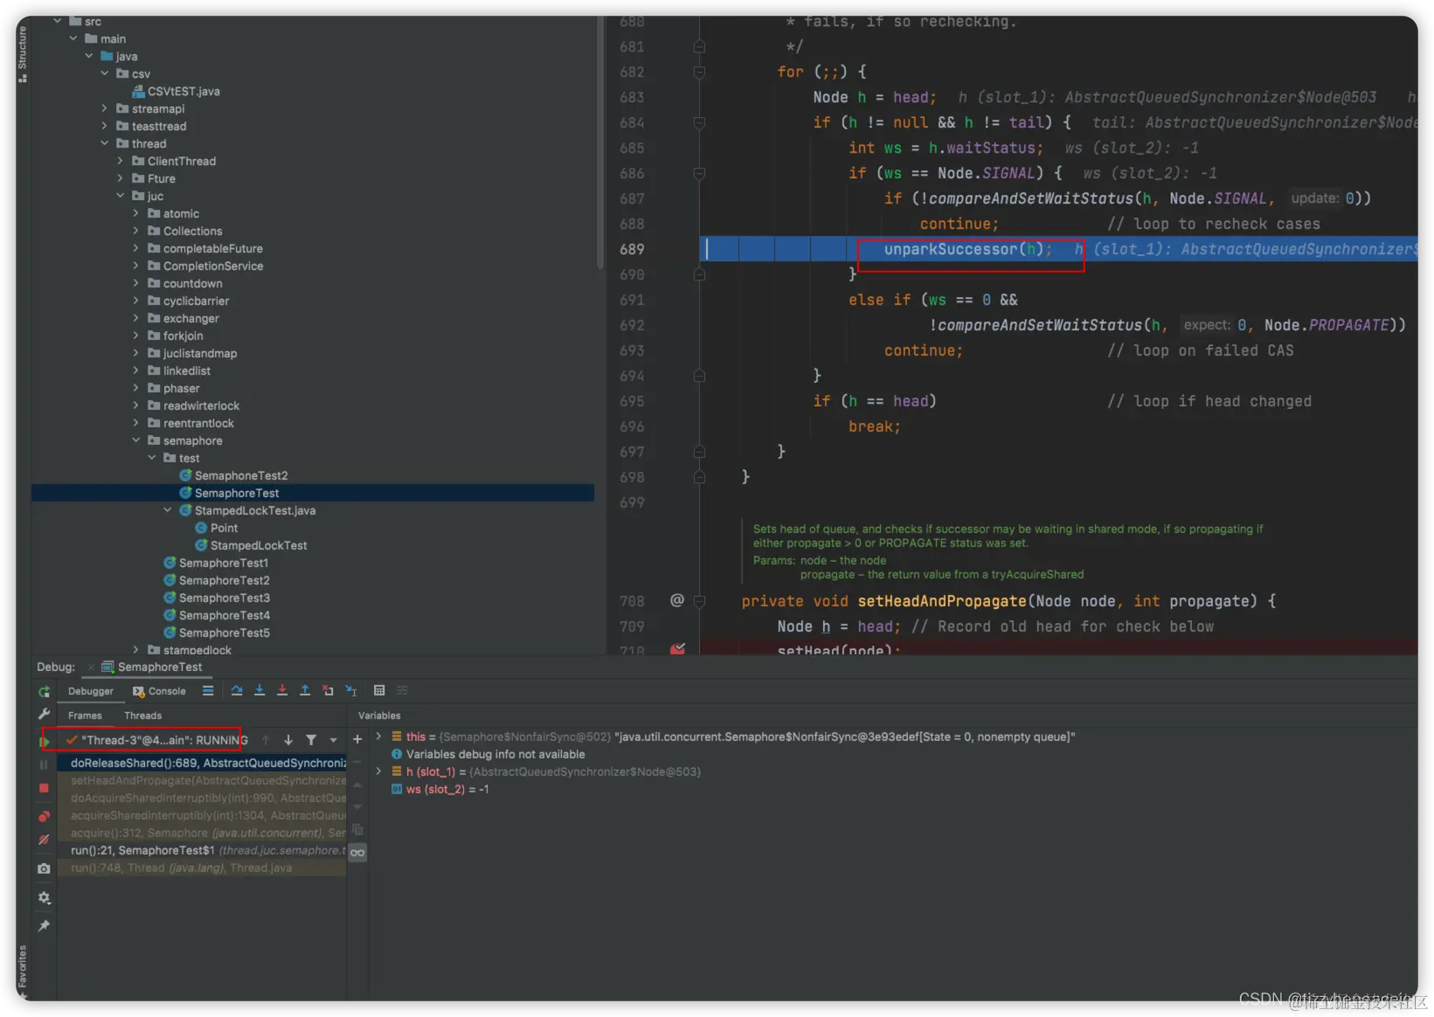Open the Favorites tool window tab

coord(23,970)
